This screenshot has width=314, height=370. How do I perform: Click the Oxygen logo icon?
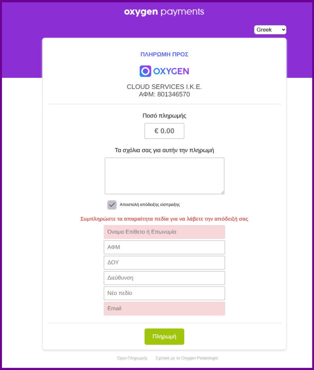[145, 71]
